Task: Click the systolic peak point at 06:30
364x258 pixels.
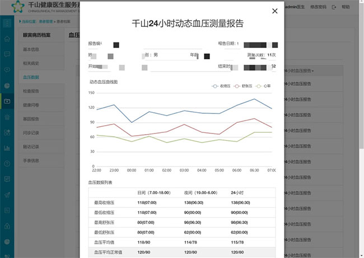Action: [x=254, y=99]
